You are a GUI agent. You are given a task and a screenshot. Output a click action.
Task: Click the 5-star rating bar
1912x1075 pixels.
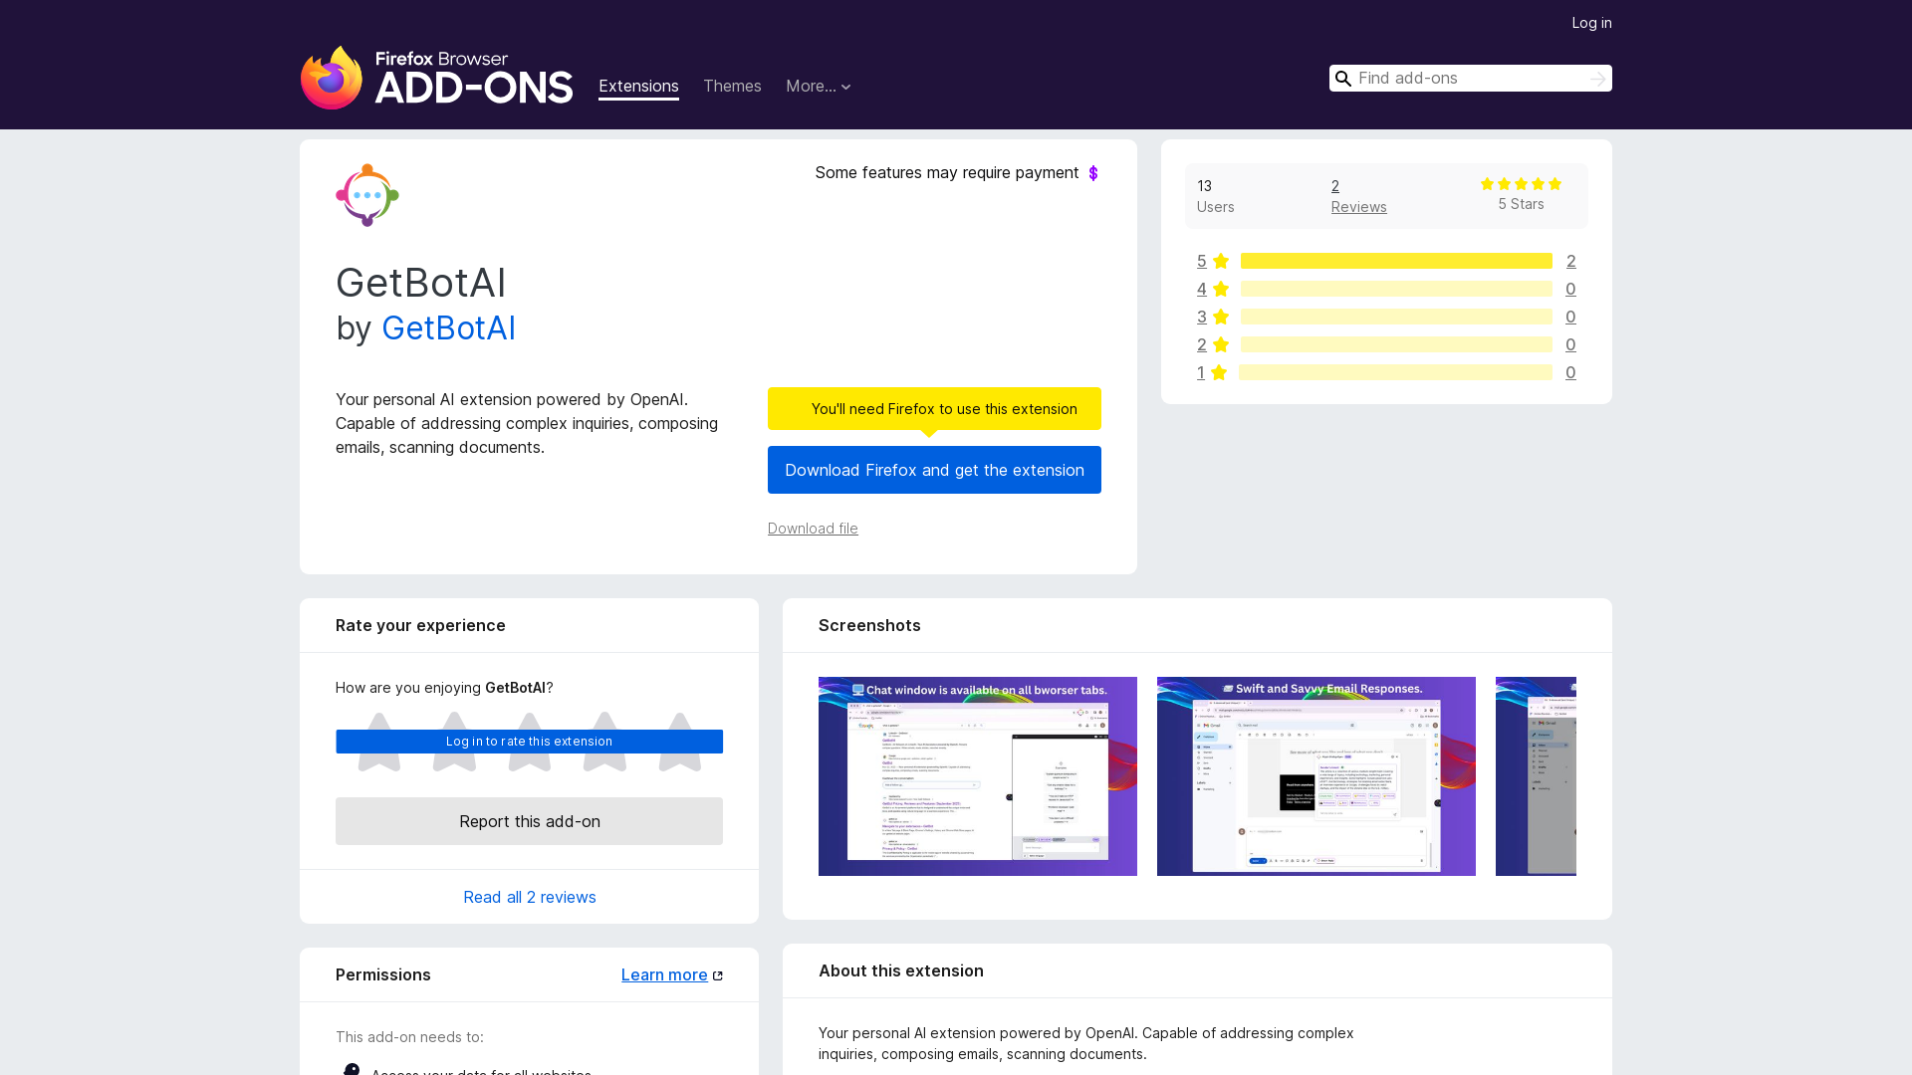[x=1396, y=261]
